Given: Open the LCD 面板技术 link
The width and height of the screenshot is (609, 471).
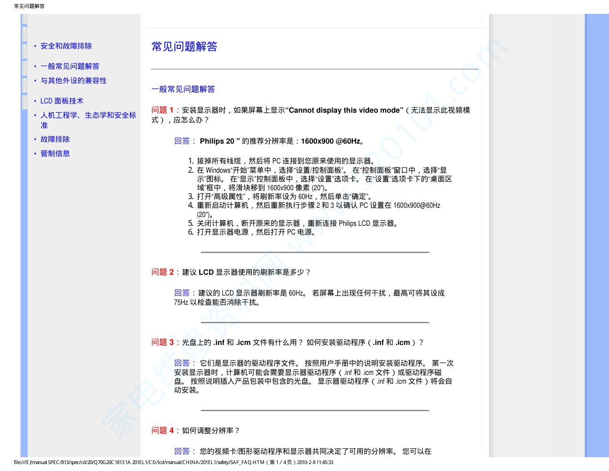Looking at the screenshot, I should 62,101.
